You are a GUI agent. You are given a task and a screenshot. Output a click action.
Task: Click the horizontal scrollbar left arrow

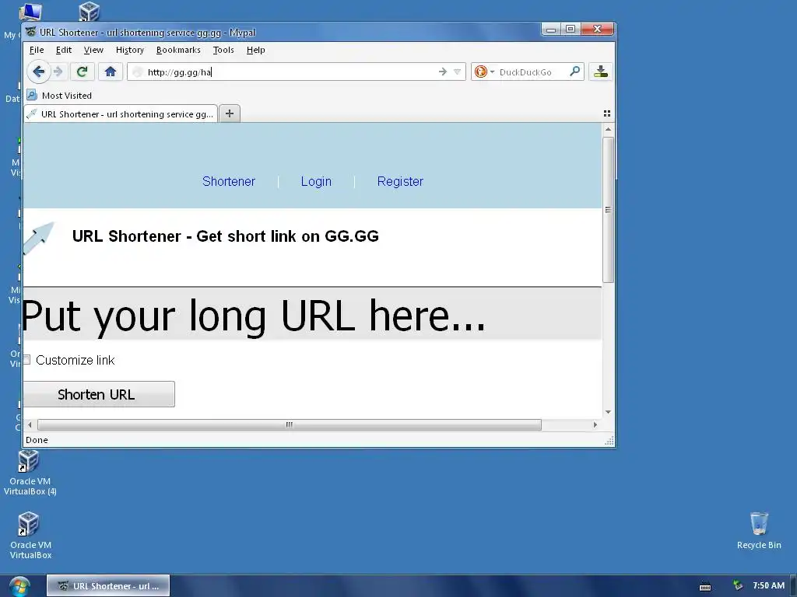(30, 424)
